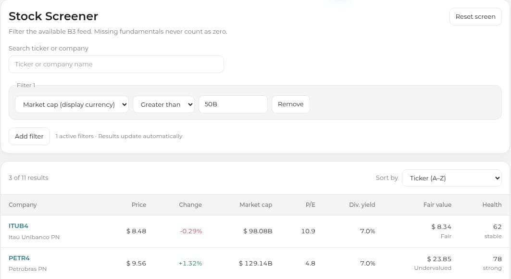Image resolution: width=511 pixels, height=279 pixels.
Task: Select the PETR4 price $ 9.56
Action: tap(136, 263)
